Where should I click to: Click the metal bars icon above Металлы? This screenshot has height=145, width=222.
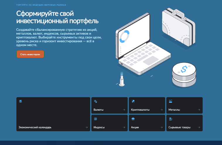[170, 101]
